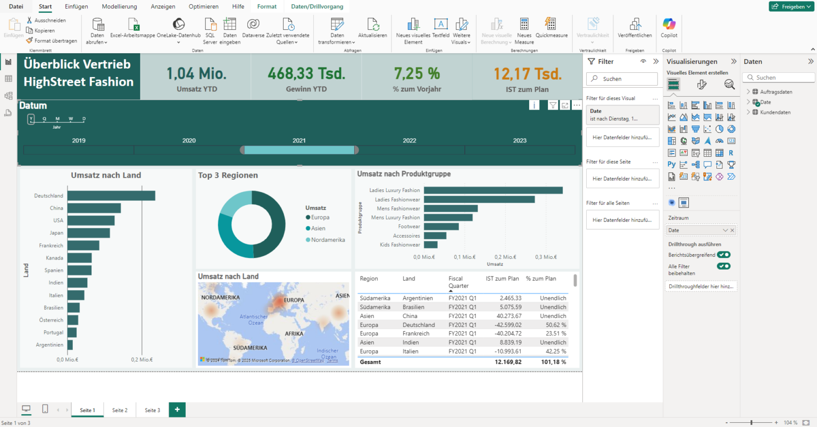This screenshot has width=817, height=427.
Task: Toggle the Alle Filter beibehalten switch
Action: [723, 266]
